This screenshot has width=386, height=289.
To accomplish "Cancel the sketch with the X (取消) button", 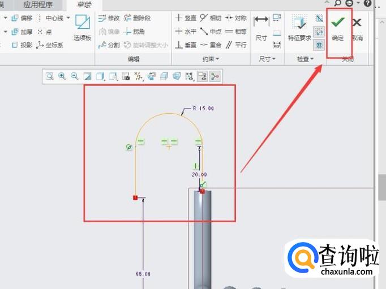I will tap(357, 27).
